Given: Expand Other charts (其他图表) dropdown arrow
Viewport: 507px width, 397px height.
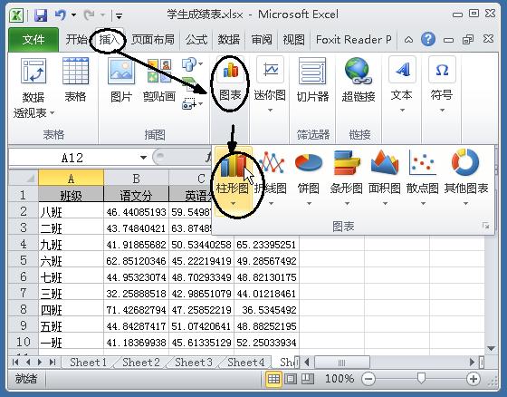Looking at the screenshot, I should click(465, 204).
